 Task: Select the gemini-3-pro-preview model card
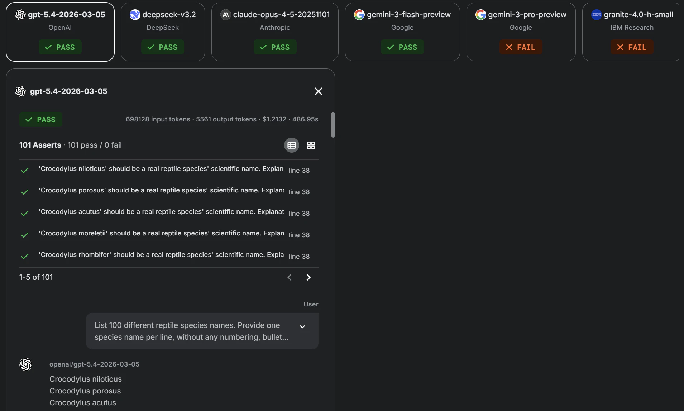pos(521,32)
